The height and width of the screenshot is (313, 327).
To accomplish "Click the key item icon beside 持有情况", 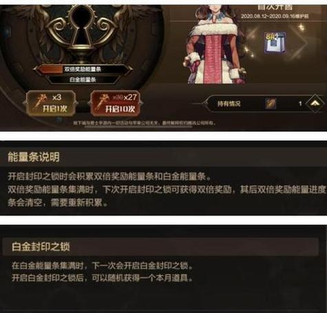I will [x=271, y=104].
